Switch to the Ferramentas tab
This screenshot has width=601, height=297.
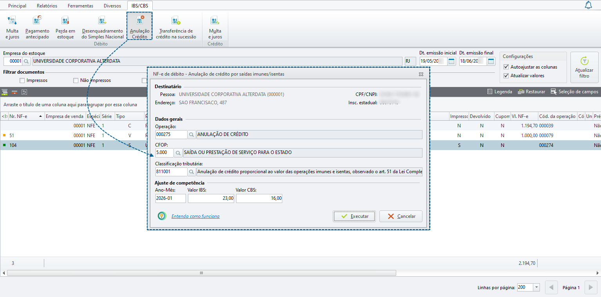[x=80, y=6]
